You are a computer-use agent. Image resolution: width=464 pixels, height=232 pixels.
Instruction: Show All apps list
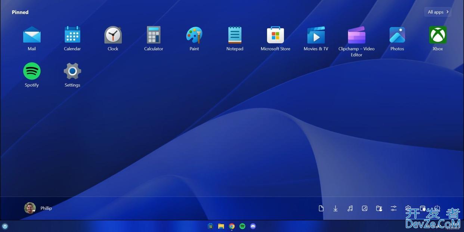pyautogui.click(x=438, y=12)
